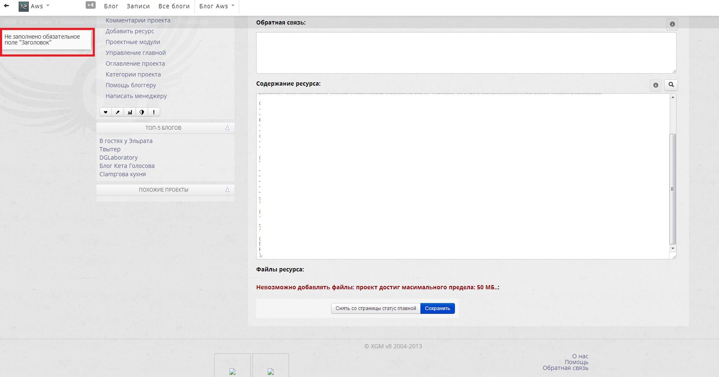This screenshot has width=719, height=377.
Task: Click the file limit warning mentioning 50 МБ
Action: [378, 287]
